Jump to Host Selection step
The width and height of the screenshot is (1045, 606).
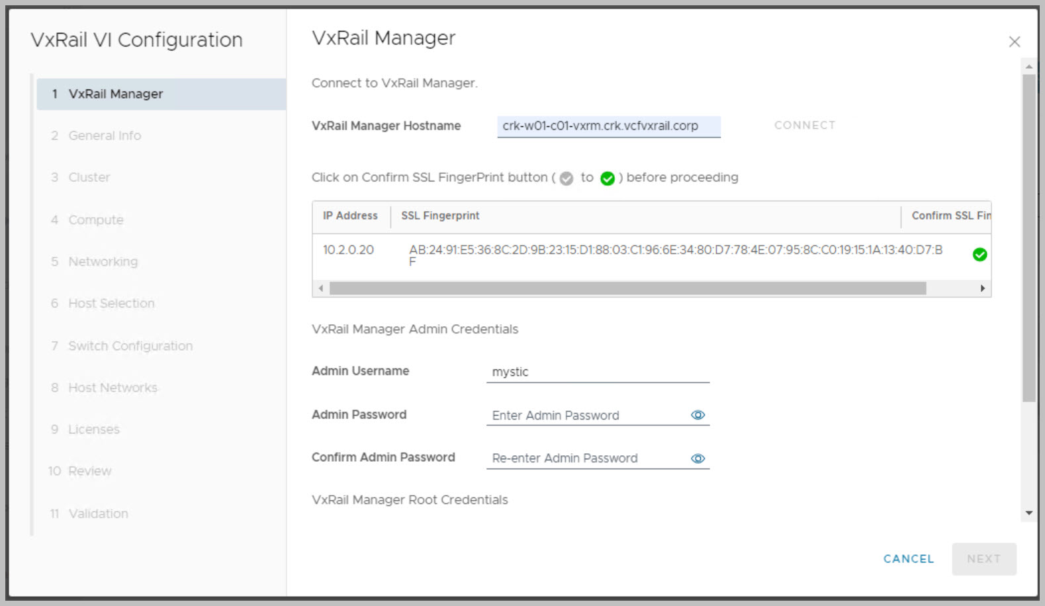tap(111, 304)
